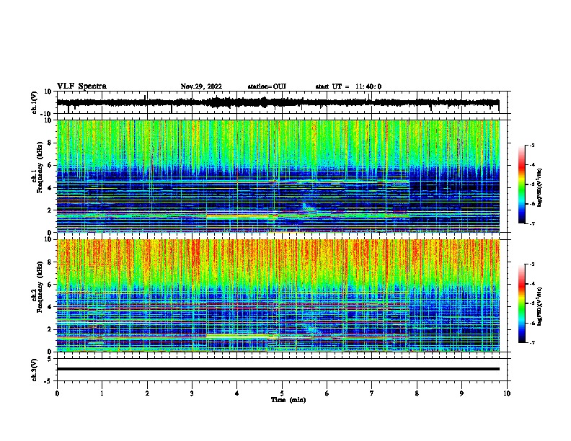Click the ch.1 voltage waveform trace
571x441 pixels.
point(278,102)
